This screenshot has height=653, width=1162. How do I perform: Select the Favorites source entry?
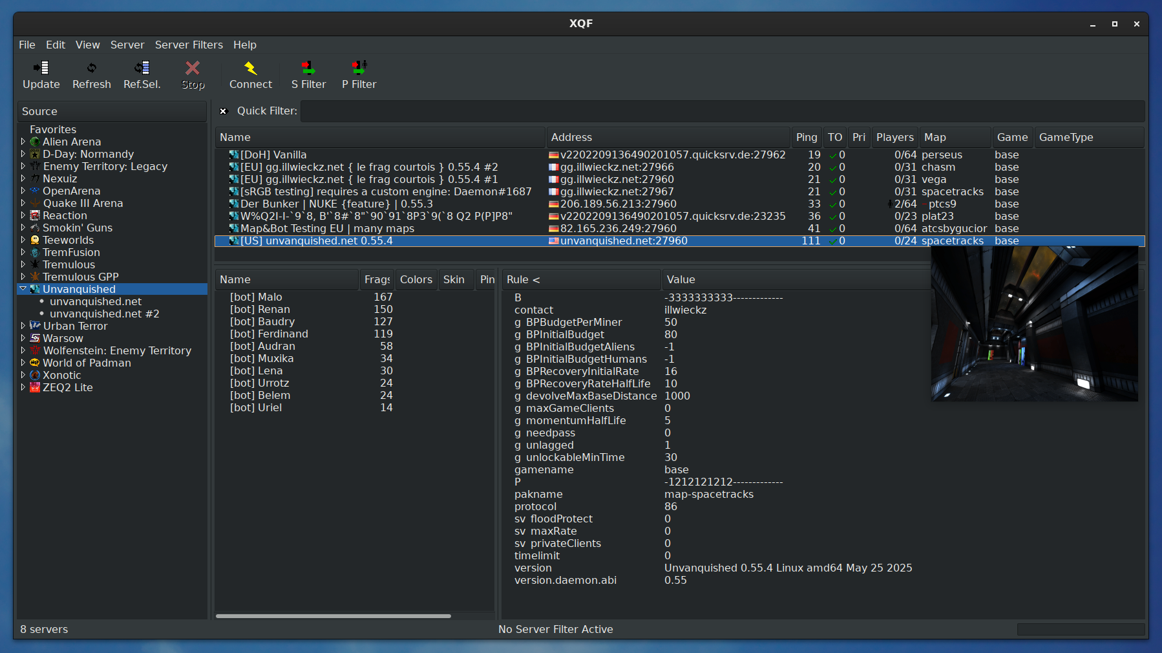53,129
